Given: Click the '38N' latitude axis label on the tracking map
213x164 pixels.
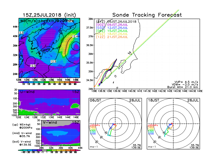Looking at the screenshot, I should (91, 19).
